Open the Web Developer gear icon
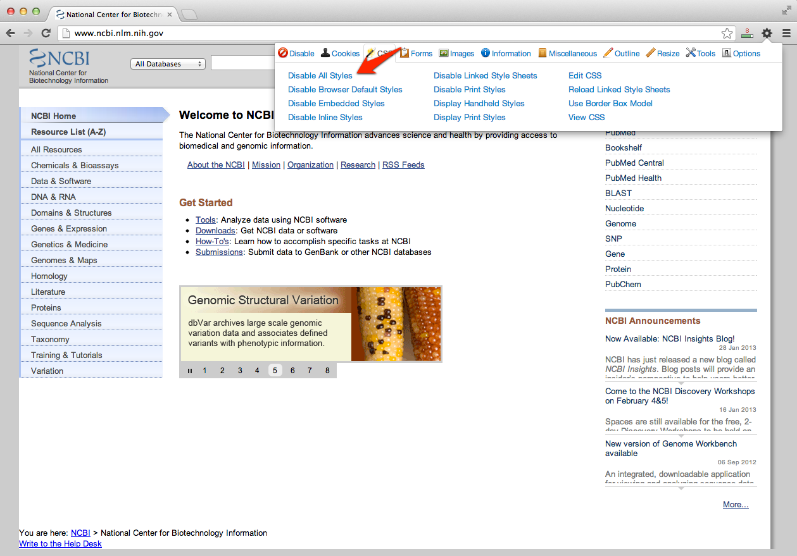 (767, 34)
